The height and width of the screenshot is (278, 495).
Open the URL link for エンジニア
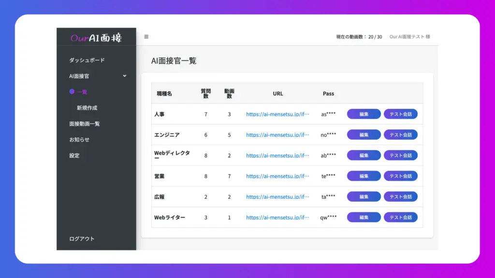pos(278,135)
